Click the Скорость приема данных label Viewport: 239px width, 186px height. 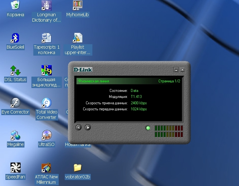(107, 103)
